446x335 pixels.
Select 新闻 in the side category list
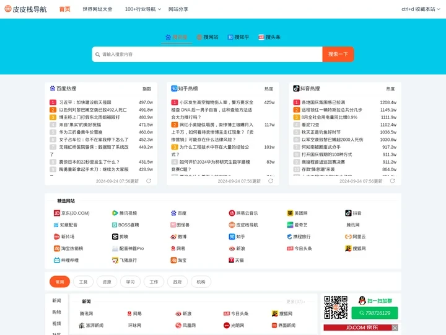(x=56, y=300)
